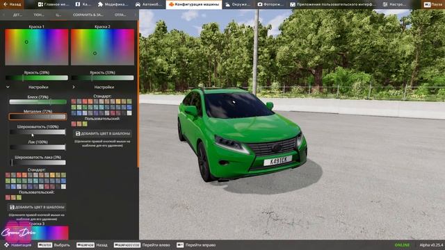
Task: Open the Модификации tab with puzzle icon
Action: point(113,4)
